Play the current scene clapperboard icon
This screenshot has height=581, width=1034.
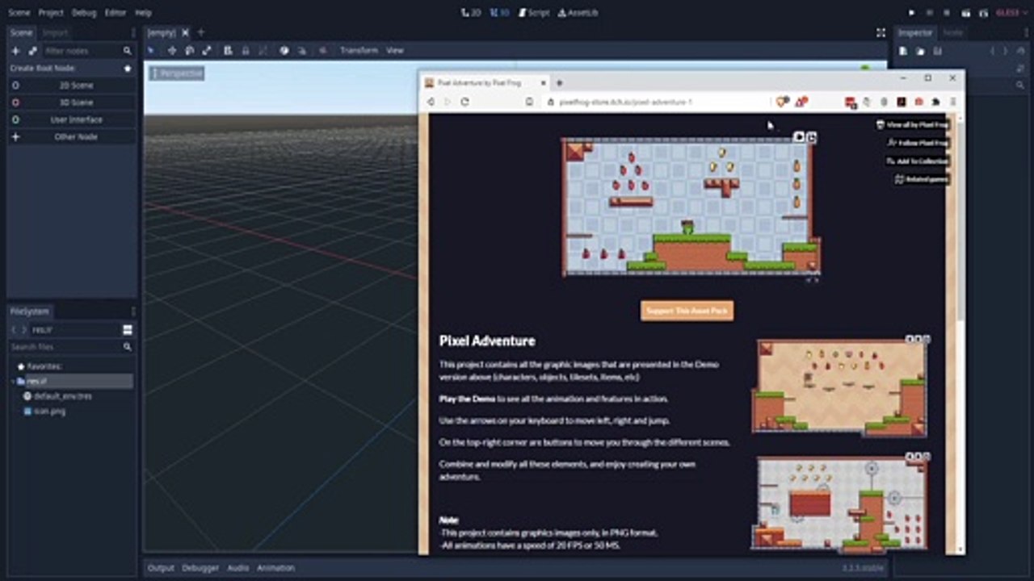click(966, 13)
